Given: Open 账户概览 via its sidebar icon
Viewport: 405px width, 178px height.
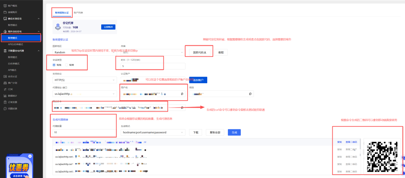Looking at the screenshot, I should 5,6.
